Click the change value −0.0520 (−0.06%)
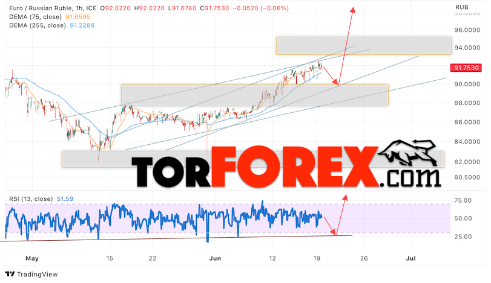 click(x=260, y=8)
